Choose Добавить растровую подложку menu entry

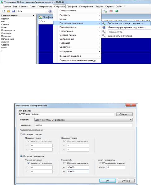coord(126,23)
